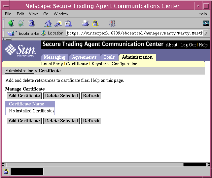Open the window menu button in title bar
212x178 pixels.
pyautogui.click(x=6, y=6)
